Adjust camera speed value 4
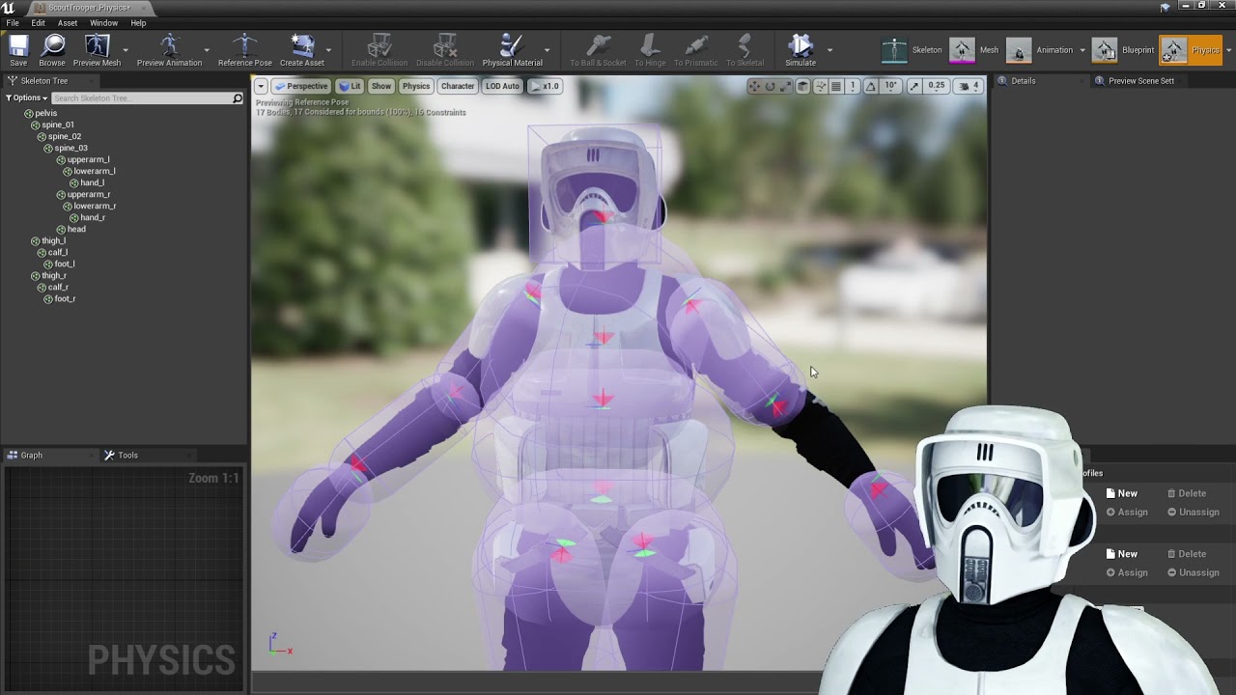1236x695 pixels. pos(969,86)
